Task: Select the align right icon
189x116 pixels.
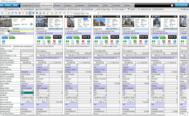Action: point(37,13)
